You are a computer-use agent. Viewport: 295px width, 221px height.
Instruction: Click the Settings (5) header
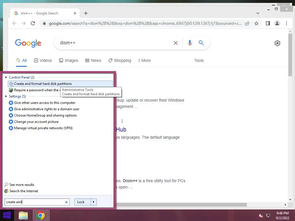pyautogui.click(x=17, y=96)
